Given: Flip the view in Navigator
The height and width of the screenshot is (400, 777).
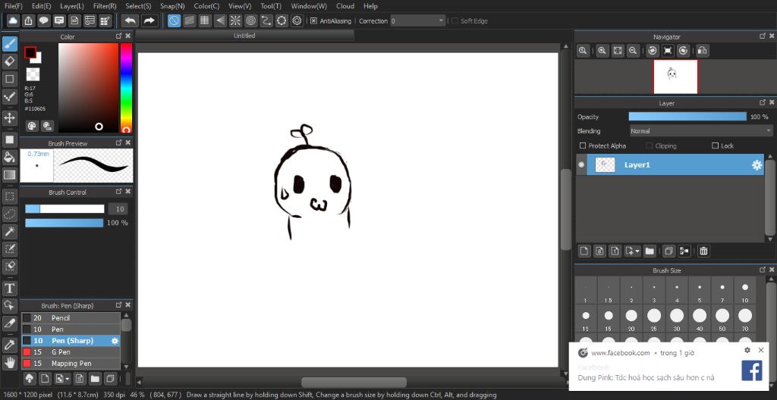Looking at the screenshot, I should tap(702, 51).
